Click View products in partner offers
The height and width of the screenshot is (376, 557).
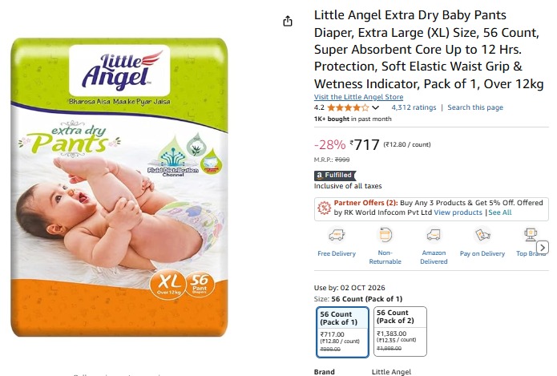click(x=458, y=212)
